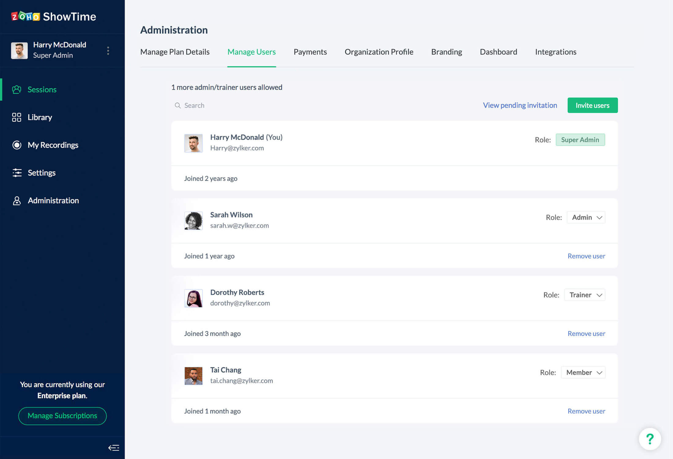673x459 pixels.
Task: Go to Library in the sidebar
Action: 62,117
